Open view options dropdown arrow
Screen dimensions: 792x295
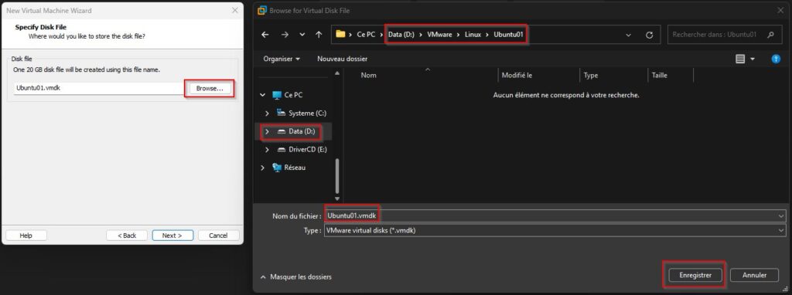[753, 59]
